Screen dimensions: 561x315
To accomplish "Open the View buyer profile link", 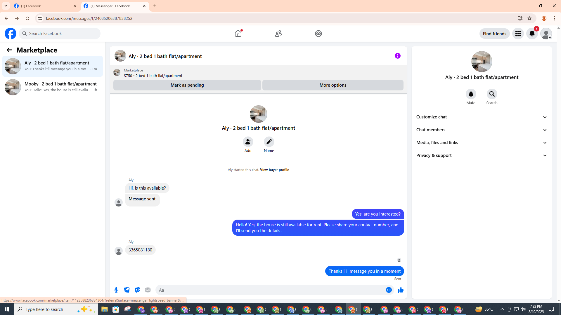I will (x=274, y=170).
